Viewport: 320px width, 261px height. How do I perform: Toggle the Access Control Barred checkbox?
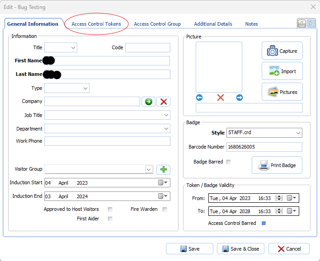click(264, 223)
